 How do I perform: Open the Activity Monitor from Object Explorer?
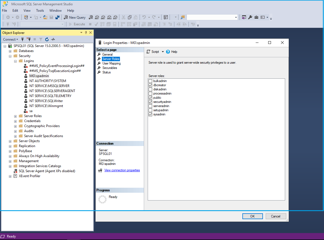pyautogui.click(x=53, y=39)
